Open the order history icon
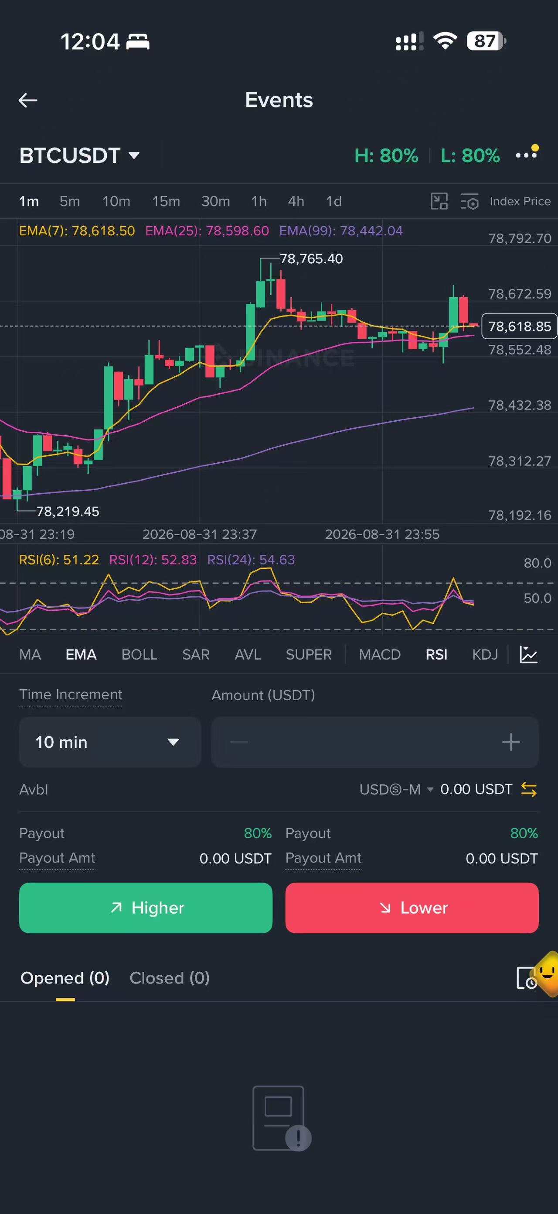This screenshot has width=558, height=1214. point(526,977)
